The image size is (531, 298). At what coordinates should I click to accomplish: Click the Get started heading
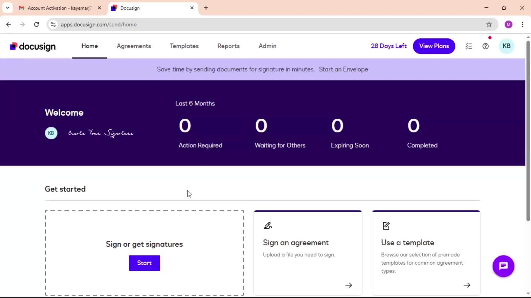click(65, 189)
